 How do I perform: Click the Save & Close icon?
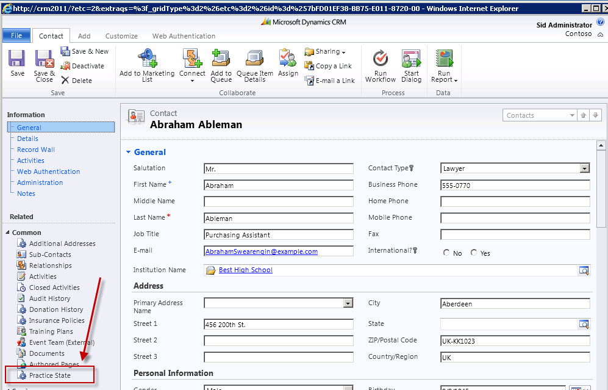[x=44, y=60]
